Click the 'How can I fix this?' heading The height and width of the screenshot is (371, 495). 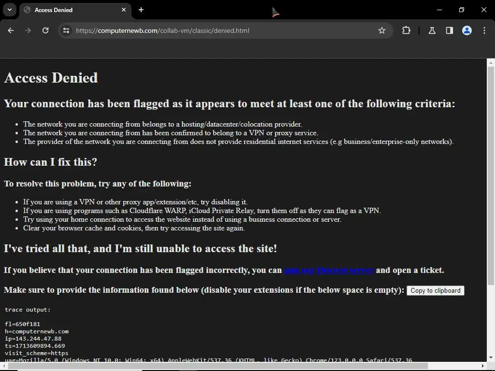50,162
